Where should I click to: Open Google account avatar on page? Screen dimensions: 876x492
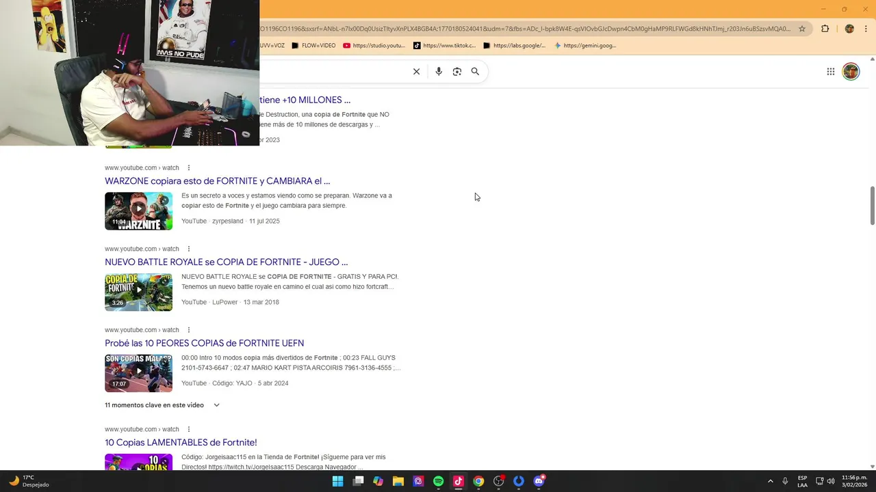coord(851,72)
